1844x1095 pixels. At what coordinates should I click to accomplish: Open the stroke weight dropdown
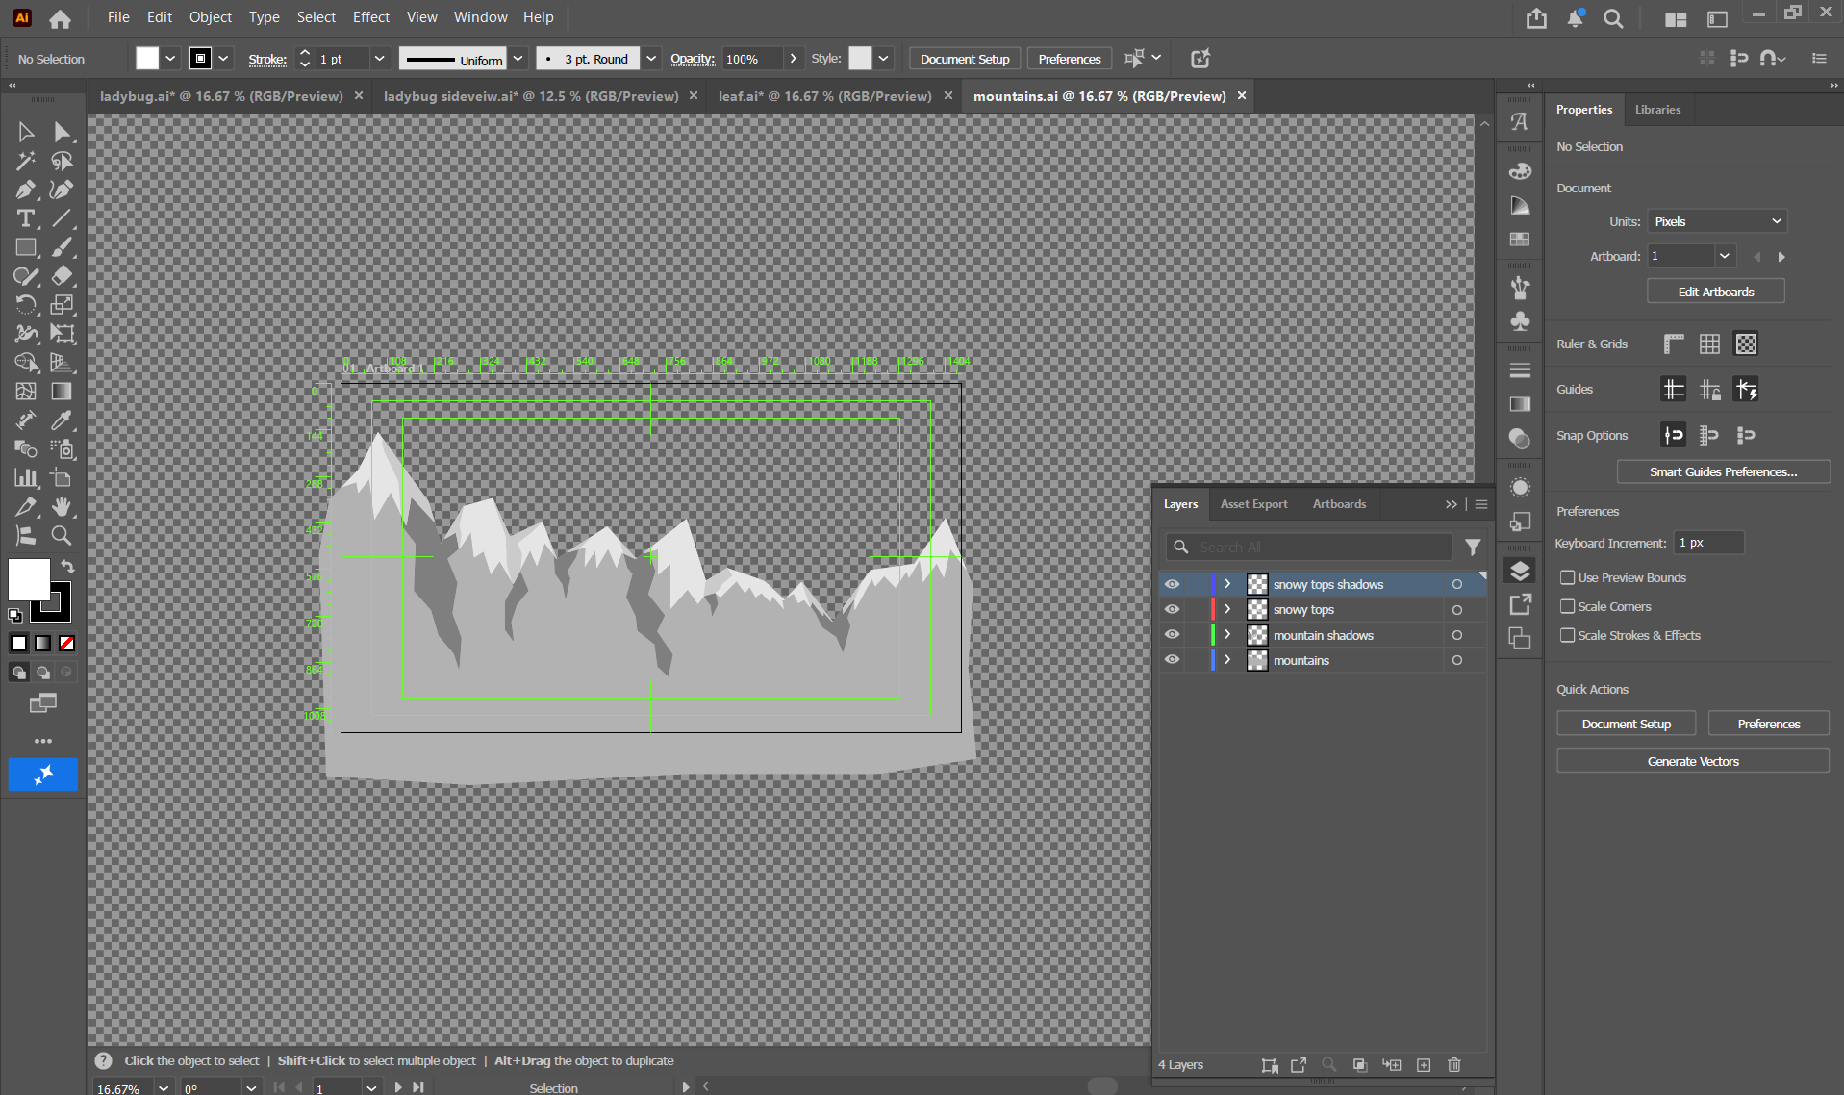click(379, 59)
